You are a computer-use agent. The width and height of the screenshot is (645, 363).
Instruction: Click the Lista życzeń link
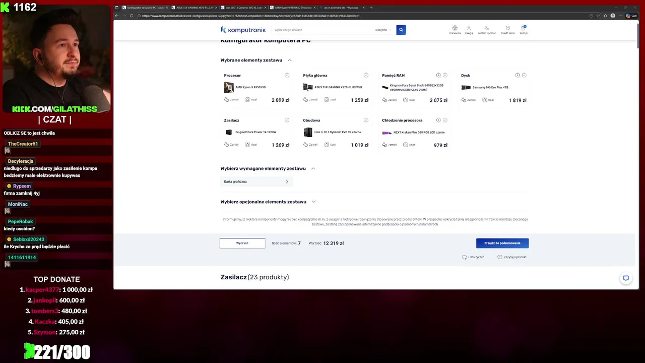(x=473, y=257)
